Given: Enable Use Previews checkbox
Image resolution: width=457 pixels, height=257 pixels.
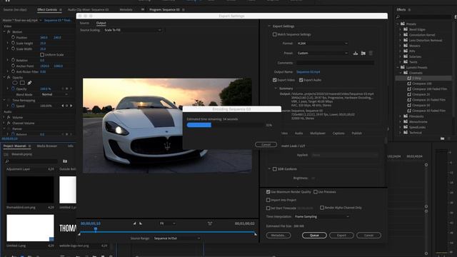Looking at the screenshot, I should click(316, 192).
